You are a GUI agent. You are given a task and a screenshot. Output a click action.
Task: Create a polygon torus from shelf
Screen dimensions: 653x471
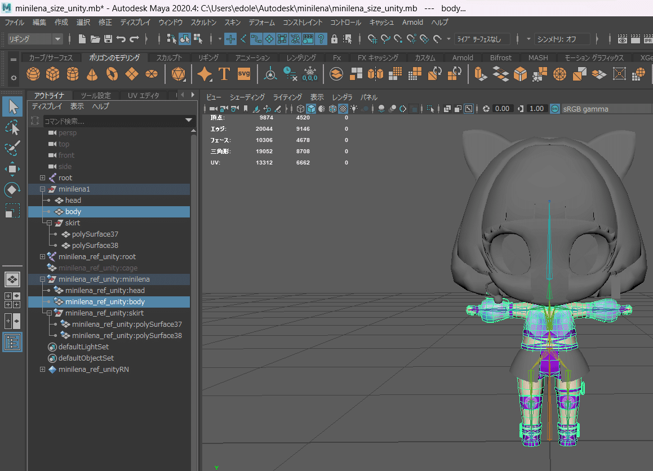click(112, 74)
